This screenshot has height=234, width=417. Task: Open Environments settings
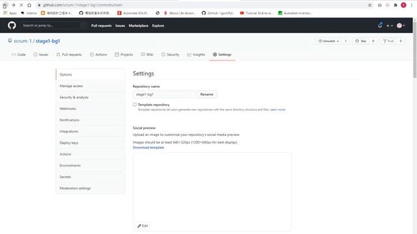click(x=90, y=165)
